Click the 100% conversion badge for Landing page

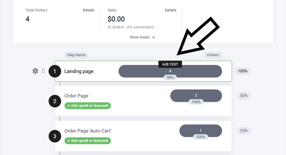click(242, 71)
